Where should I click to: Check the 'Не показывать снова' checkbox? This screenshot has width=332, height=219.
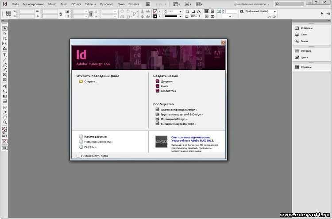(78, 156)
